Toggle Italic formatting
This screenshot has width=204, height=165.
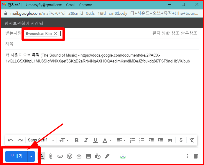pyautogui.click(x=86, y=140)
